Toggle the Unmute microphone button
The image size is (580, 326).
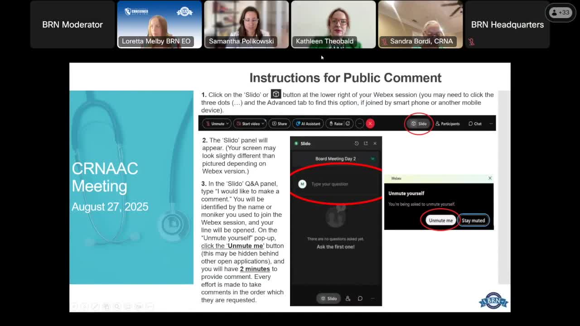[x=216, y=124]
